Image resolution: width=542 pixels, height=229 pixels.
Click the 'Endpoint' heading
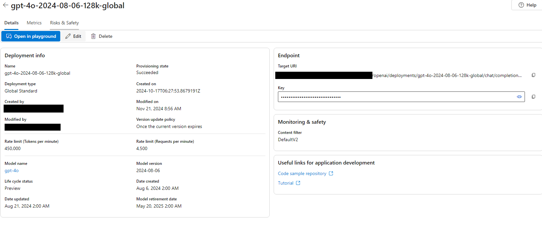289,56
